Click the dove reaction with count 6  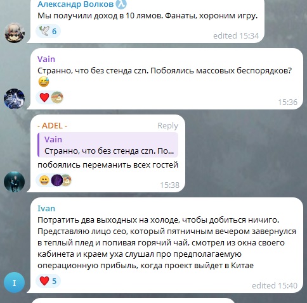48,31
